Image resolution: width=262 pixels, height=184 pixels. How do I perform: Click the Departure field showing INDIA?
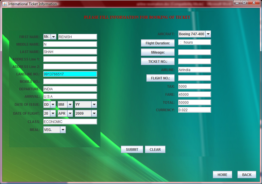pyautogui.click(x=70, y=89)
